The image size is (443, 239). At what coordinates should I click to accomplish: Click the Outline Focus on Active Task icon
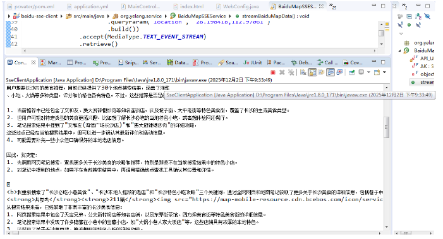400,16
